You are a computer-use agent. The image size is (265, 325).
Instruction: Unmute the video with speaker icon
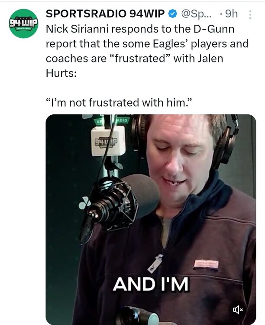click(238, 310)
